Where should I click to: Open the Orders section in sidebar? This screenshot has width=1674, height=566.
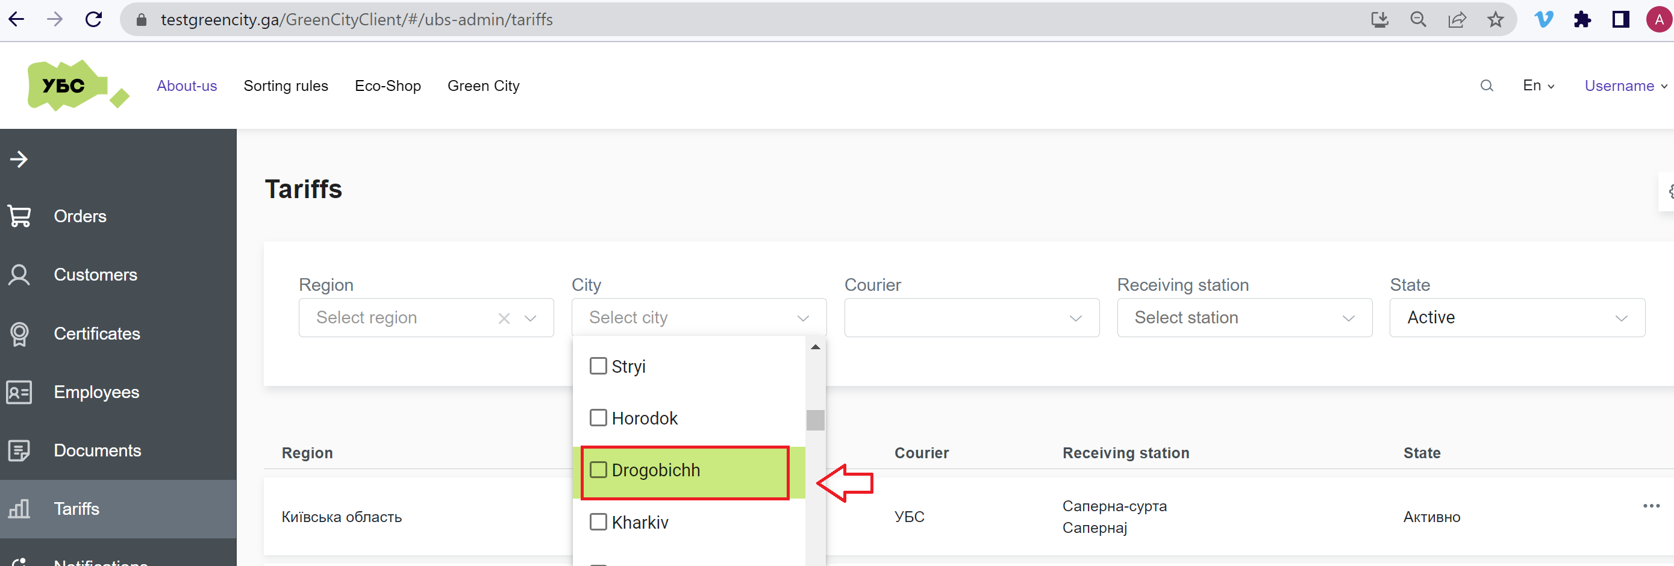point(80,216)
